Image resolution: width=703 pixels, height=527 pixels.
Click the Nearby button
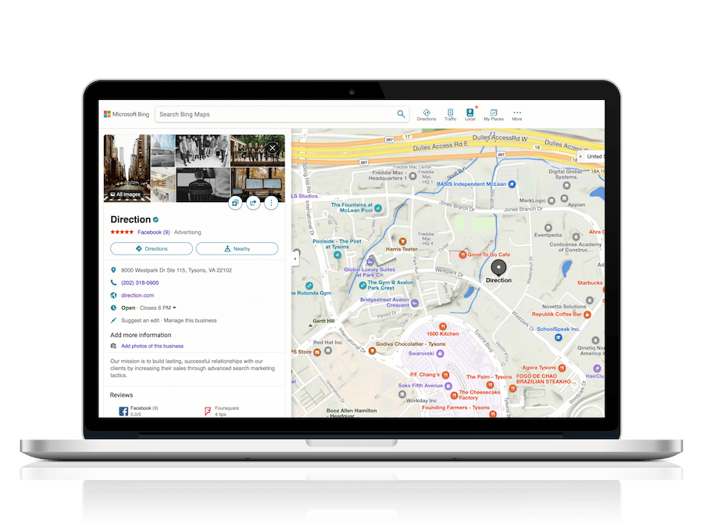point(237,248)
